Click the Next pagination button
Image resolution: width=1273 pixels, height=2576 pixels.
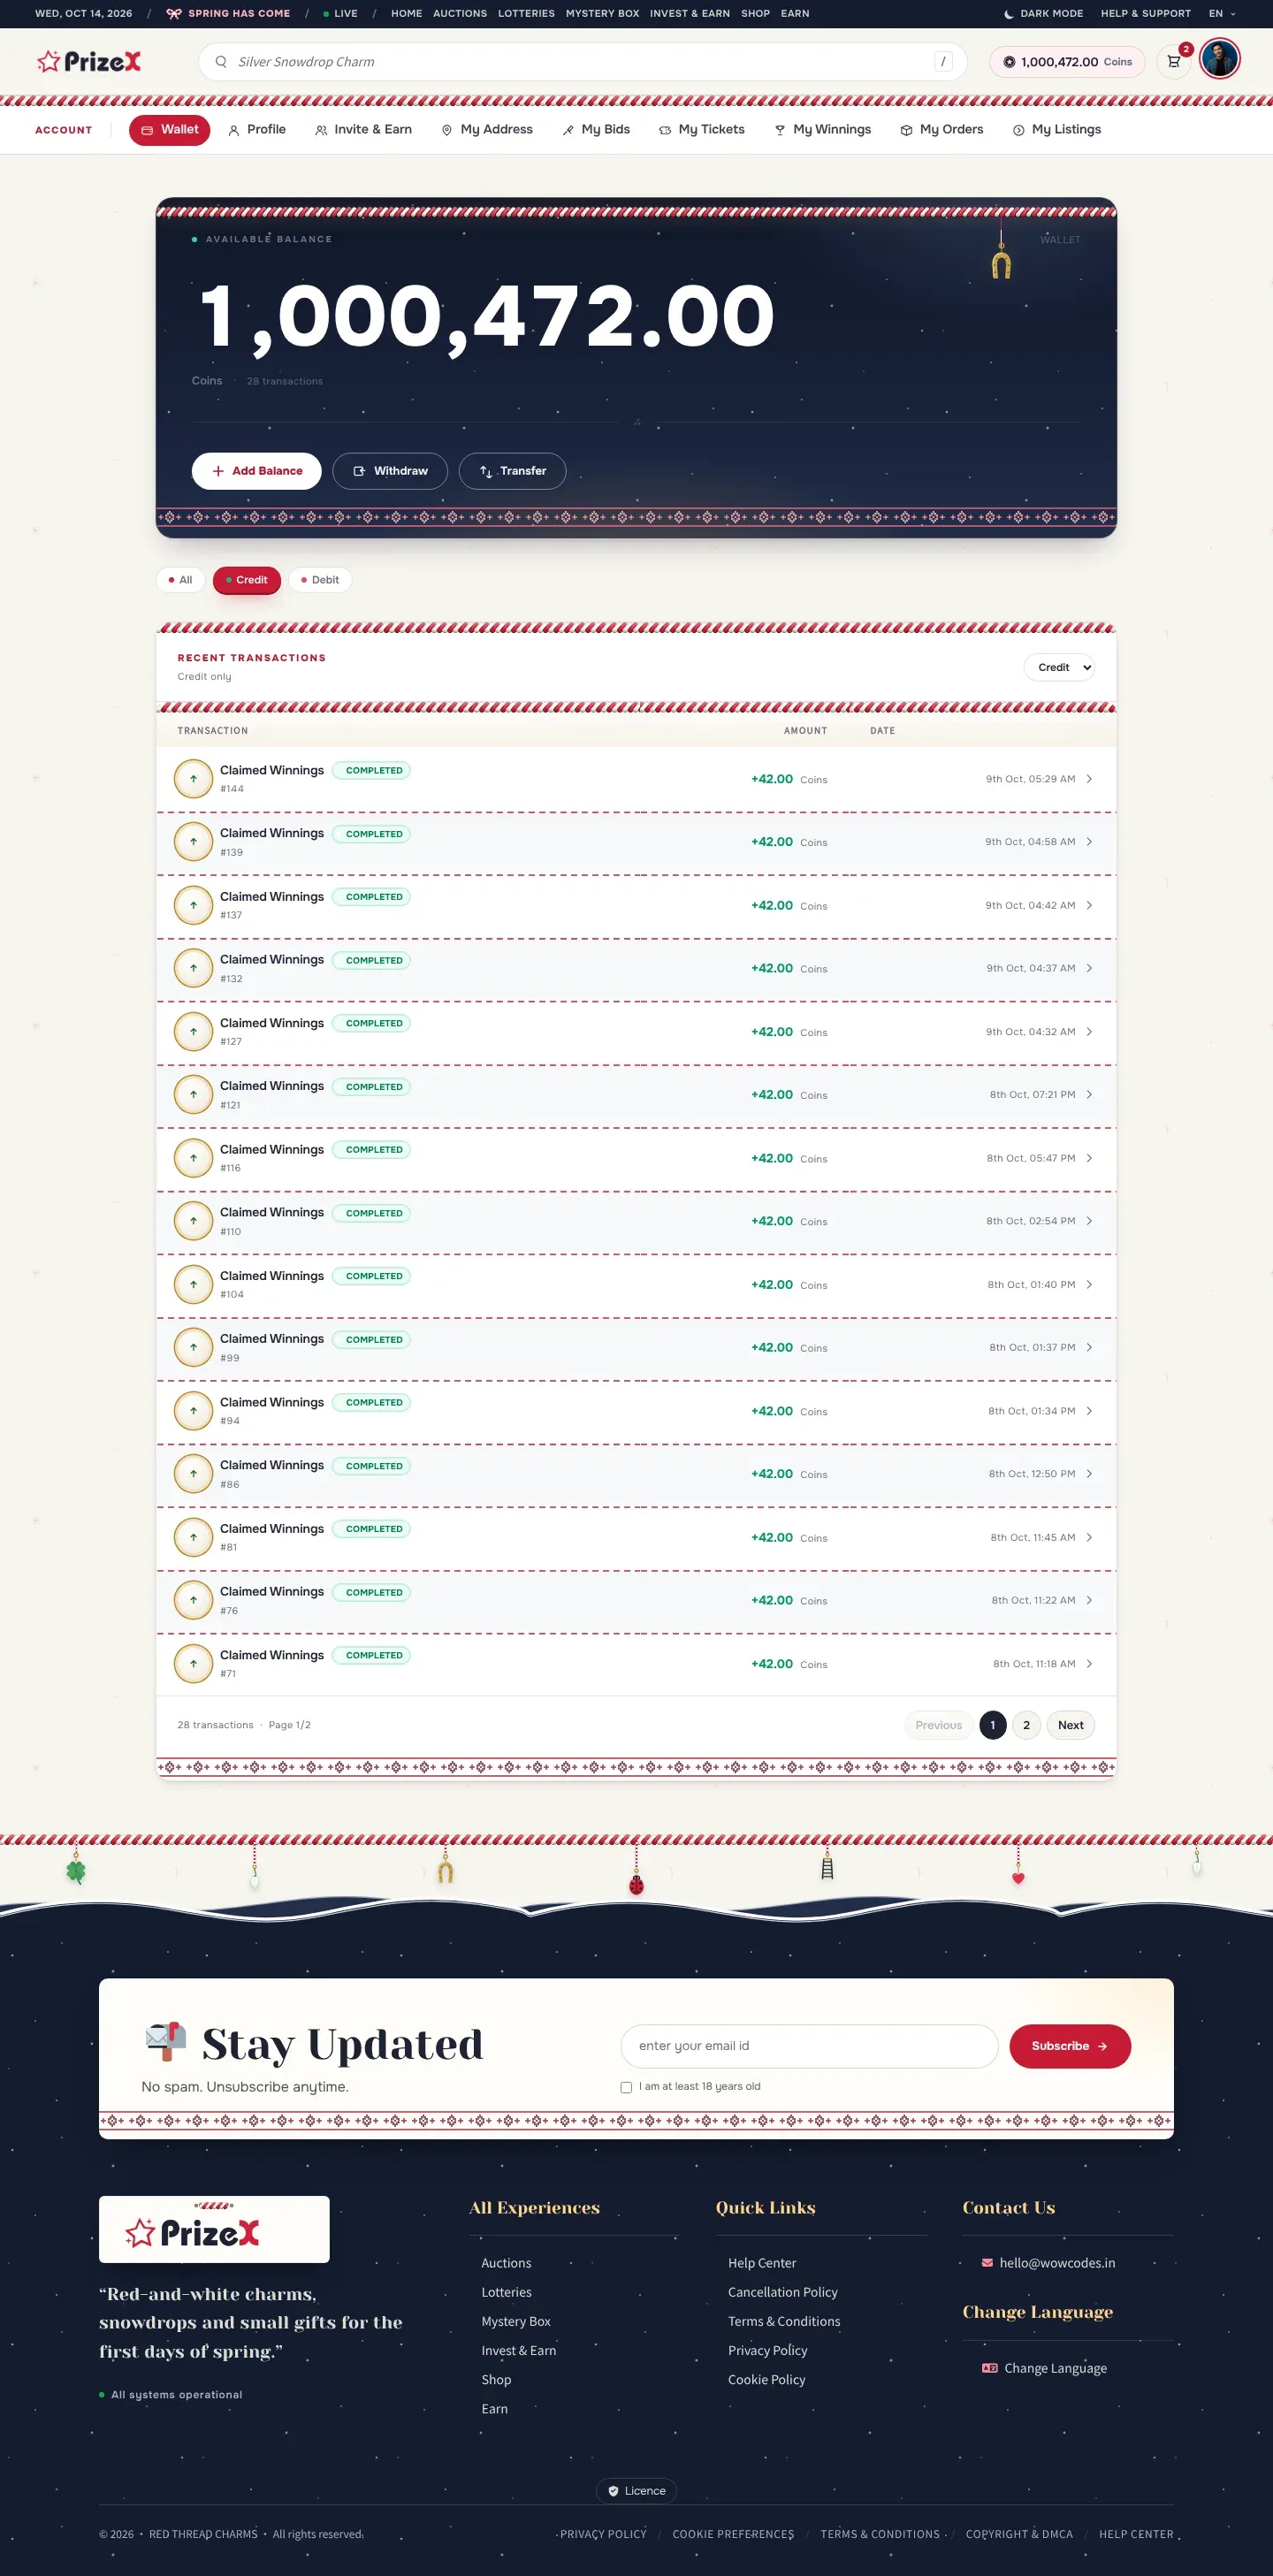click(1070, 1725)
